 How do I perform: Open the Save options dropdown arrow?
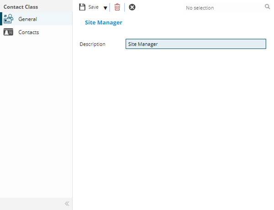coord(105,8)
